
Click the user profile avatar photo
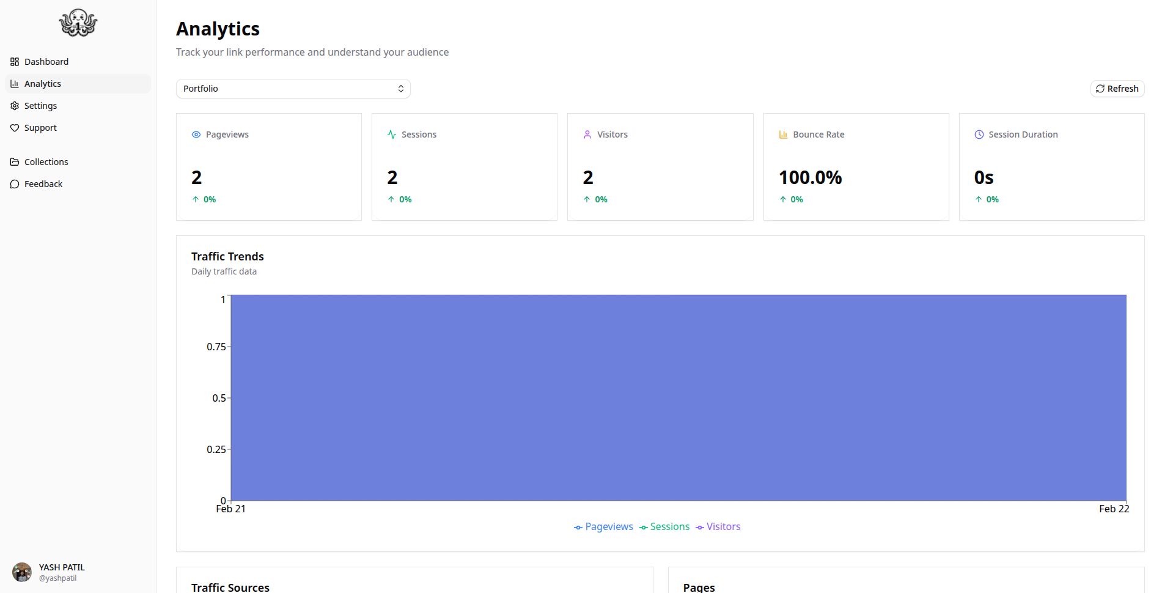point(22,572)
